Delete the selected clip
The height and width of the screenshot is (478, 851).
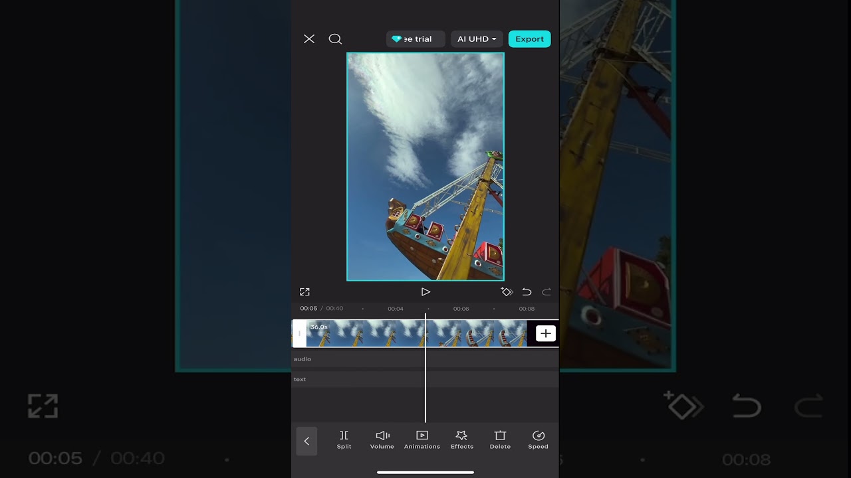500,440
